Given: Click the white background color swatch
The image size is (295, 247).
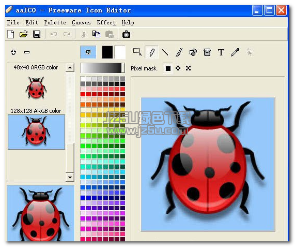Looking at the screenshot, I should tap(120, 52).
